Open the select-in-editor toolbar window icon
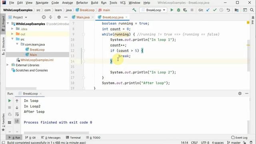The image size is (256, 144). (x=245, y=10)
